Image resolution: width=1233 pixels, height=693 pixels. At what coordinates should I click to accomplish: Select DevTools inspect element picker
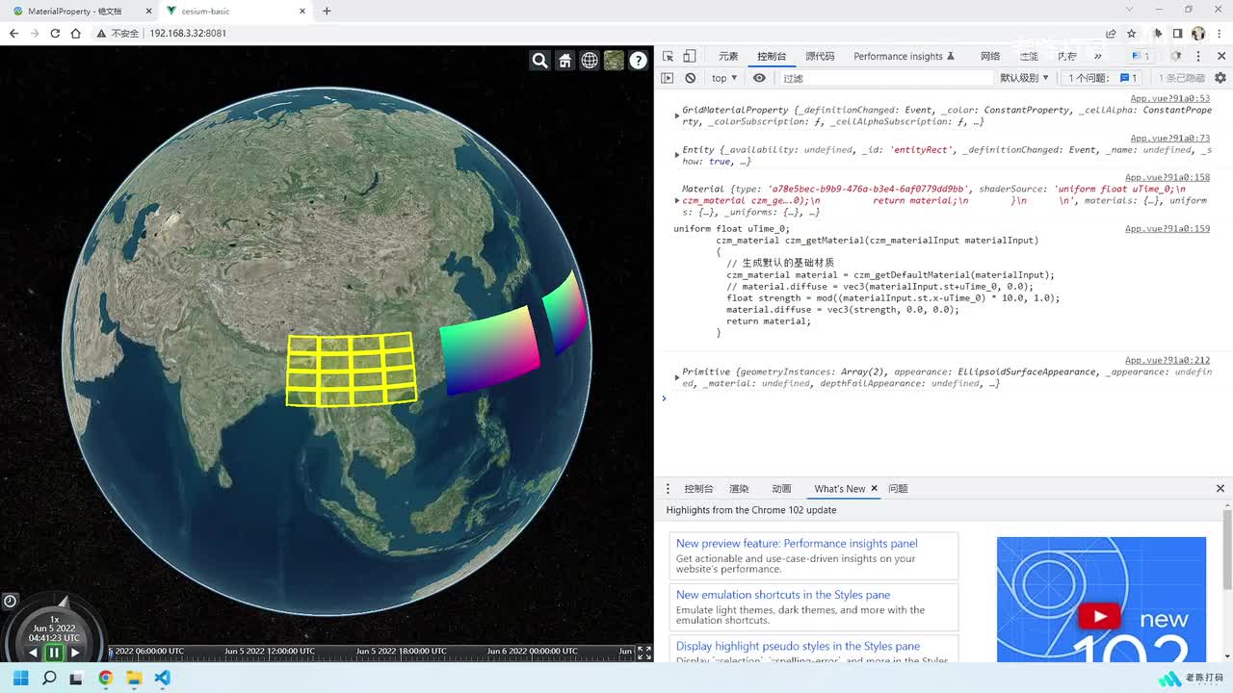click(668, 56)
